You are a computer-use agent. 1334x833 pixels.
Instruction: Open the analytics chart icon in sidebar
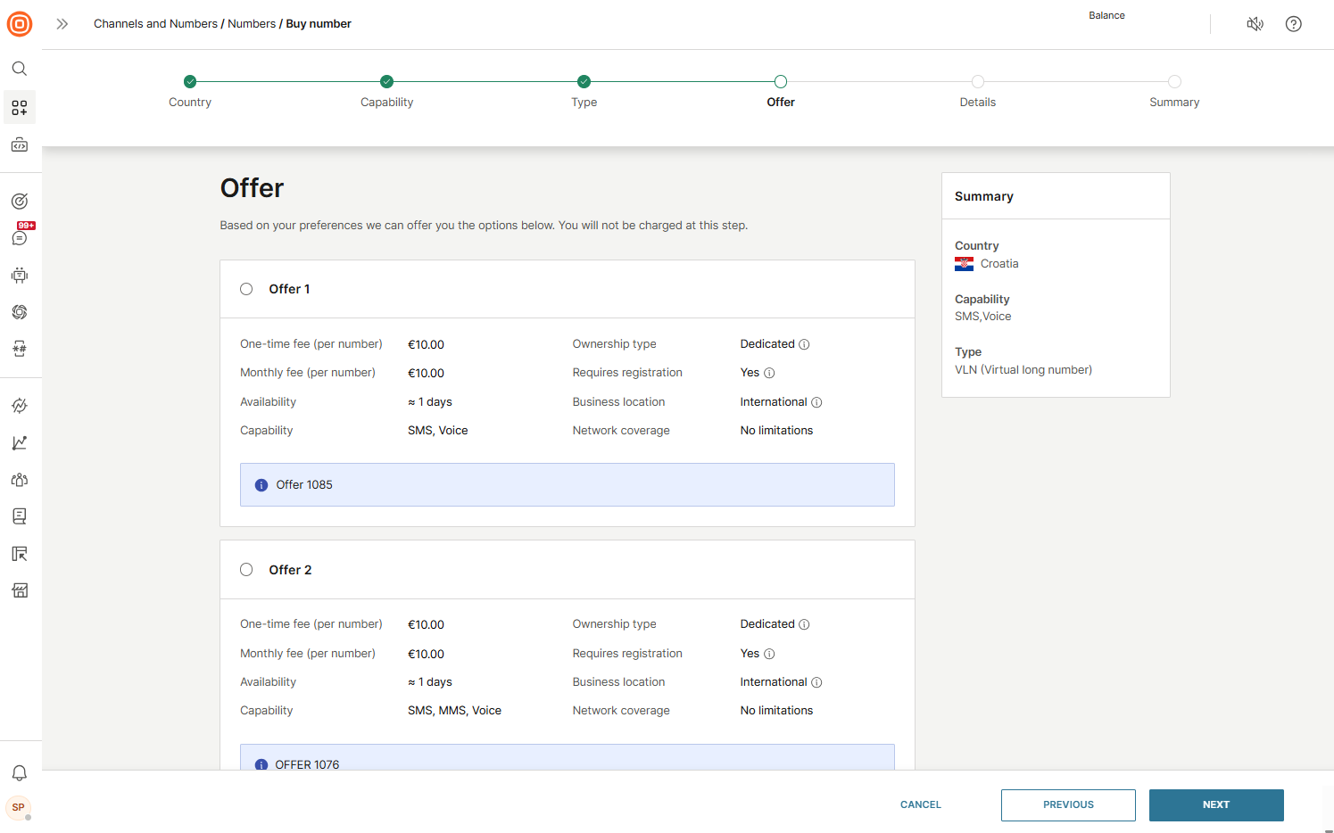(20, 443)
